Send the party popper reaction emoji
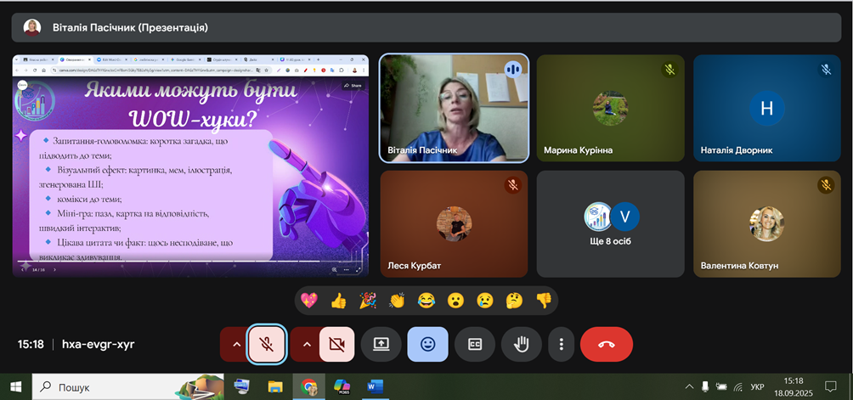This screenshot has height=400, width=853. tap(367, 300)
